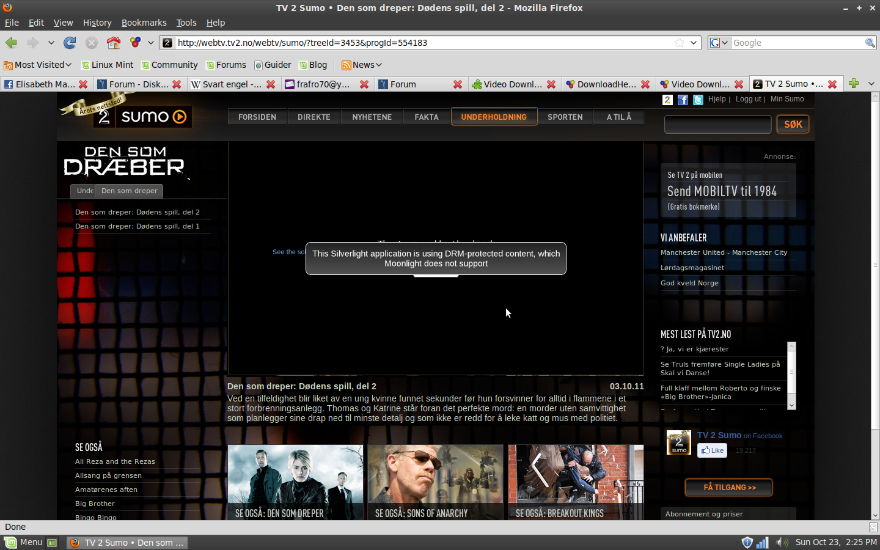Open the Min Sumo link
880x550 pixels.
click(x=787, y=99)
